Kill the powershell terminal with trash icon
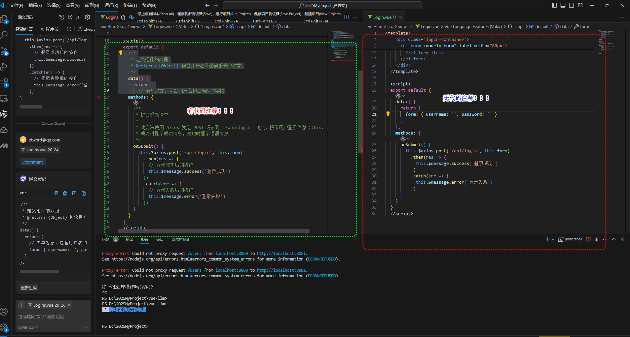 (x=596, y=239)
